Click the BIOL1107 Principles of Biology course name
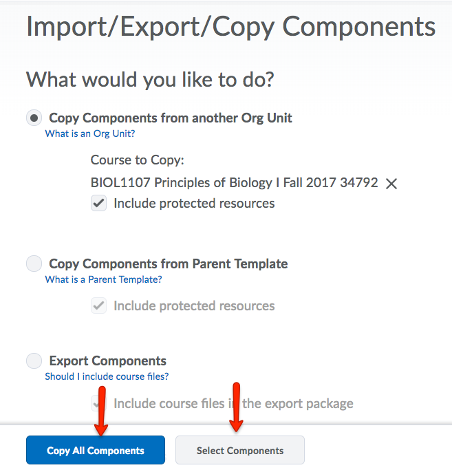 tap(234, 183)
